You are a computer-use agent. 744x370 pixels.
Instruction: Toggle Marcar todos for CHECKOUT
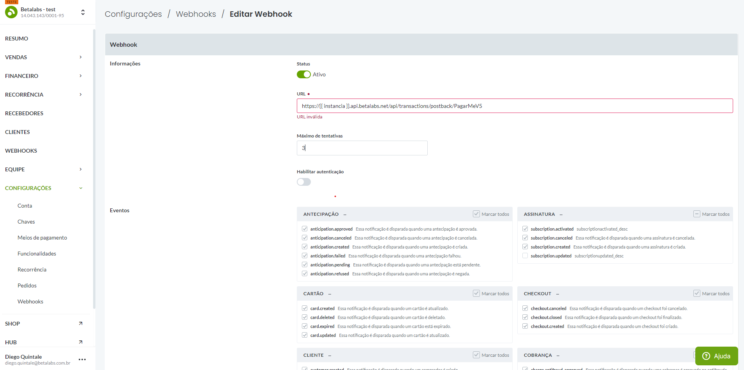(x=697, y=293)
